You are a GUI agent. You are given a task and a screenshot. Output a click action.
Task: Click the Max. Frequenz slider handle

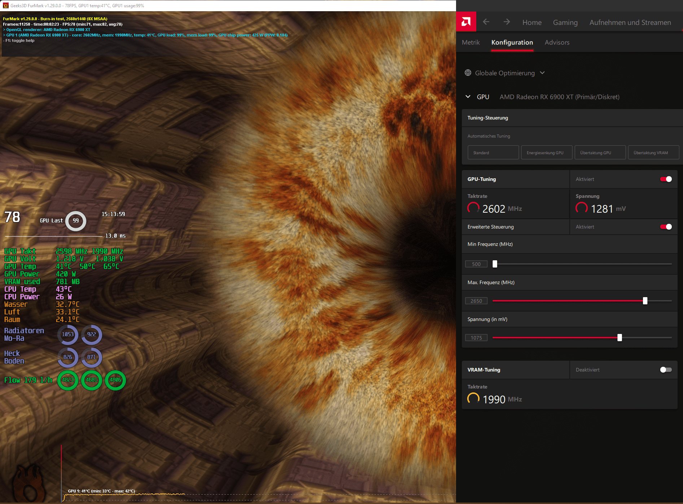tap(645, 301)
